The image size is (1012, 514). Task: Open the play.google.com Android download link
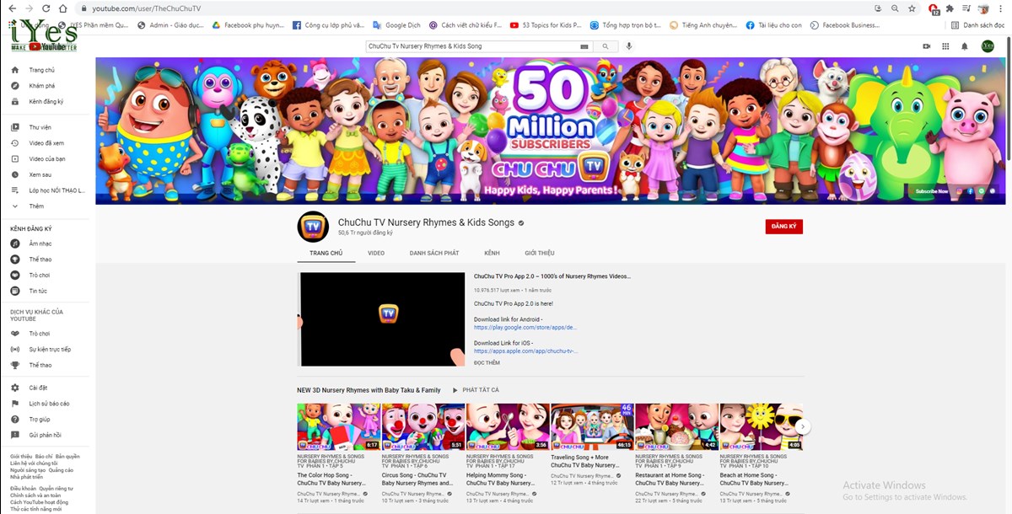point(525,327)
